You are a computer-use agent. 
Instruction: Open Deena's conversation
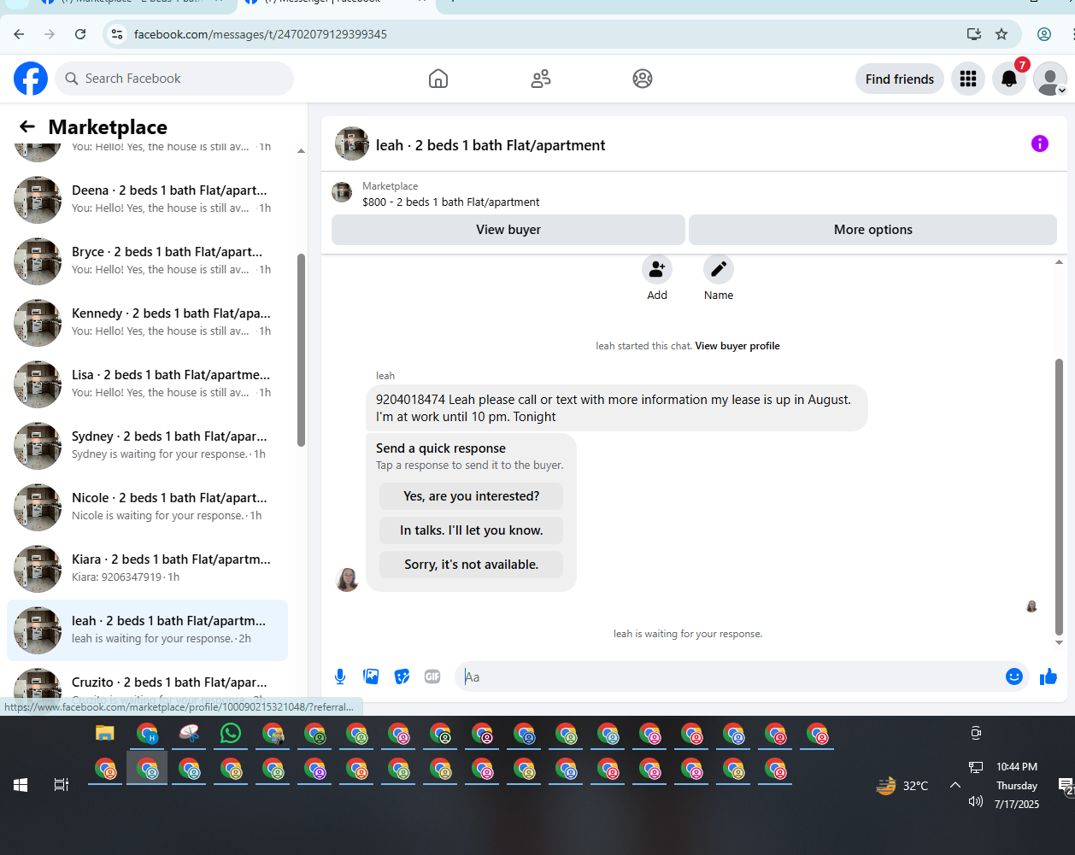(x=147, y=200)
